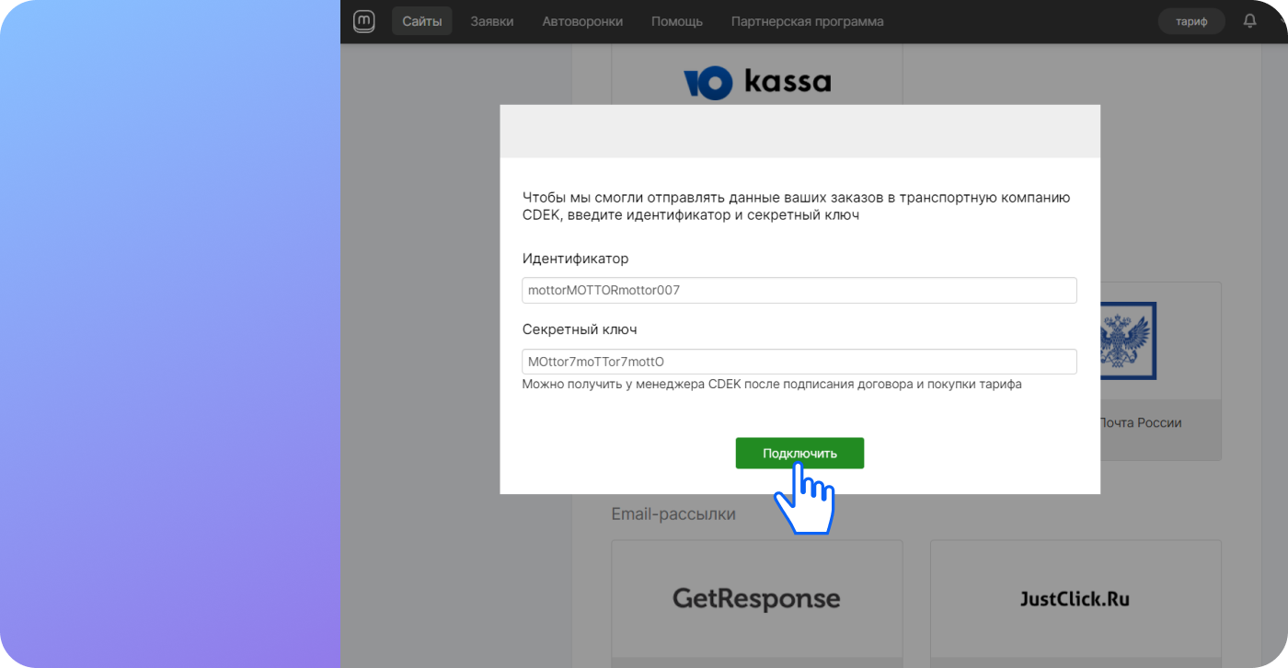
Task: Open Помощь menu item
Action: [x=677, y=21]
